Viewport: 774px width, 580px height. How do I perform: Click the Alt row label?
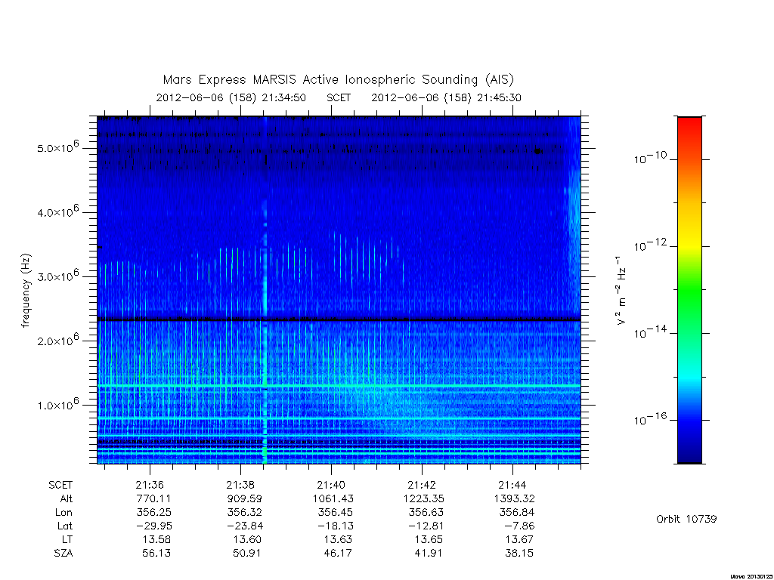pos(67,498)
